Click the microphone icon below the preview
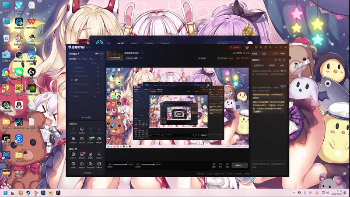 coord(110,165)
